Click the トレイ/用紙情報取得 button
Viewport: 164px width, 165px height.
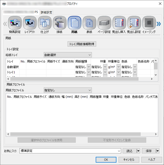coord(82,44)
